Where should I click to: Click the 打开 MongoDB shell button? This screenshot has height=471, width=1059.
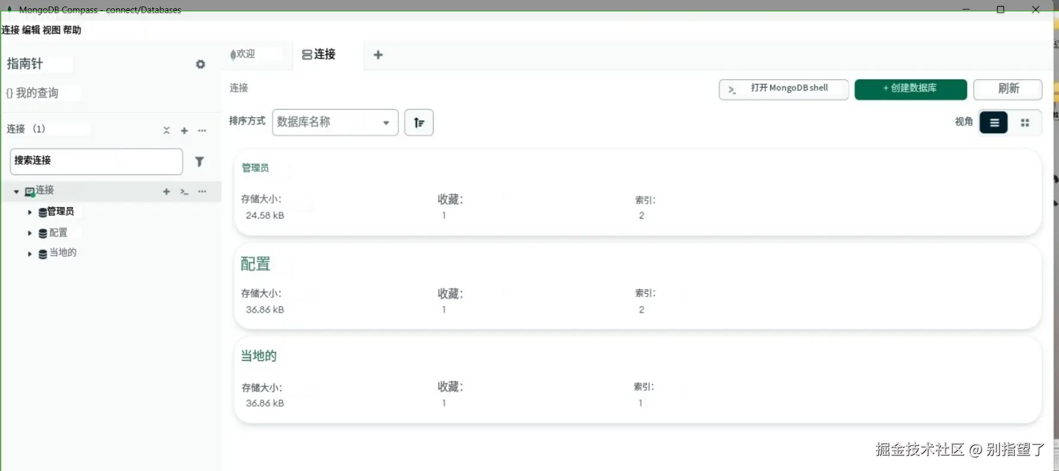point(783,89)
